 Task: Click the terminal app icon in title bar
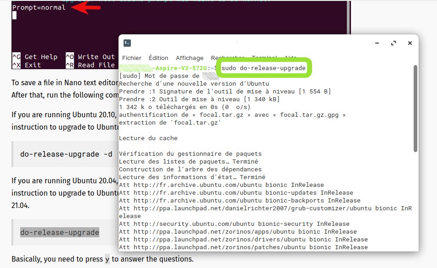click(x=127, y=43)
